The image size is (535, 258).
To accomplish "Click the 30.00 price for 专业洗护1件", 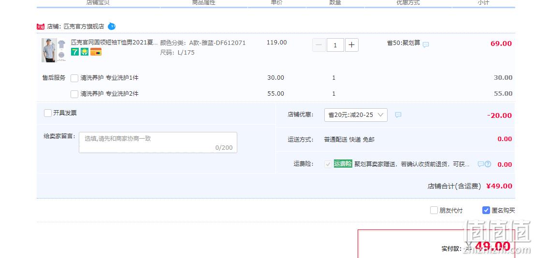I will click(275, 77).
